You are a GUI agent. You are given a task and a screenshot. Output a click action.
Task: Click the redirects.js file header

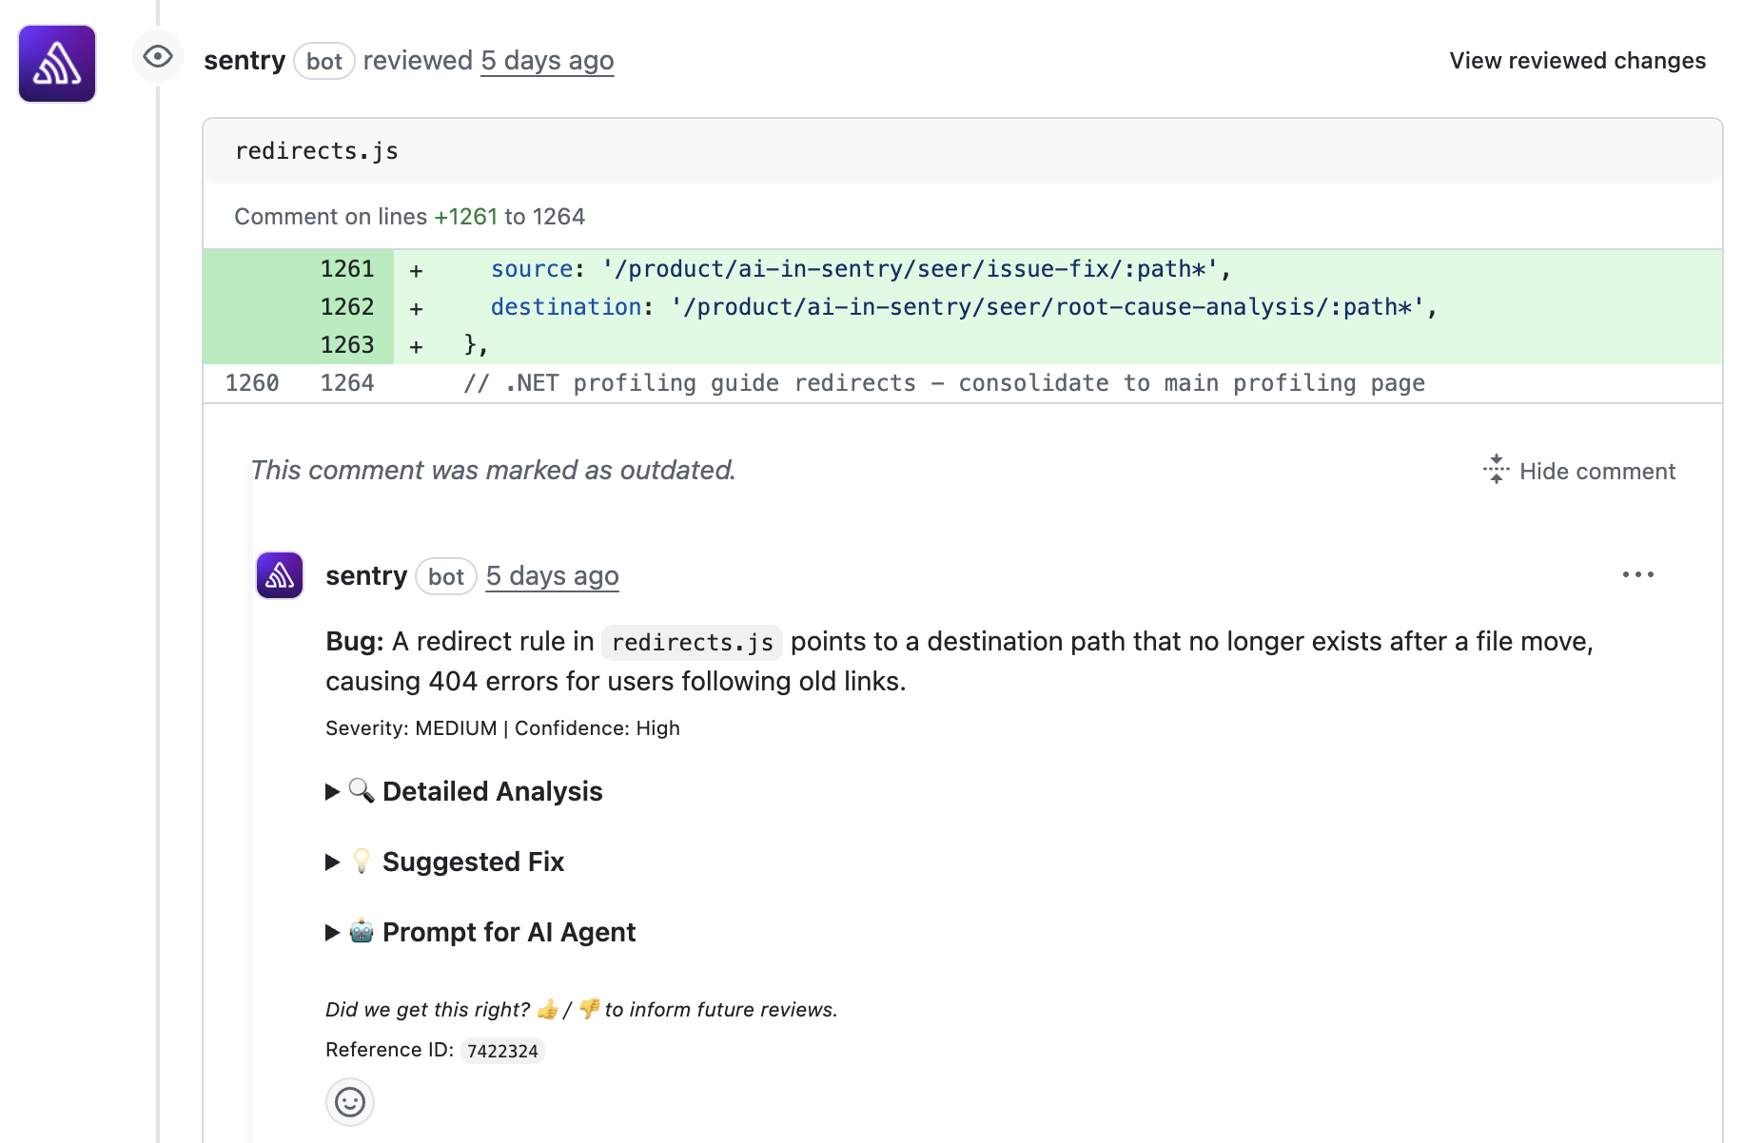[317, 150]
